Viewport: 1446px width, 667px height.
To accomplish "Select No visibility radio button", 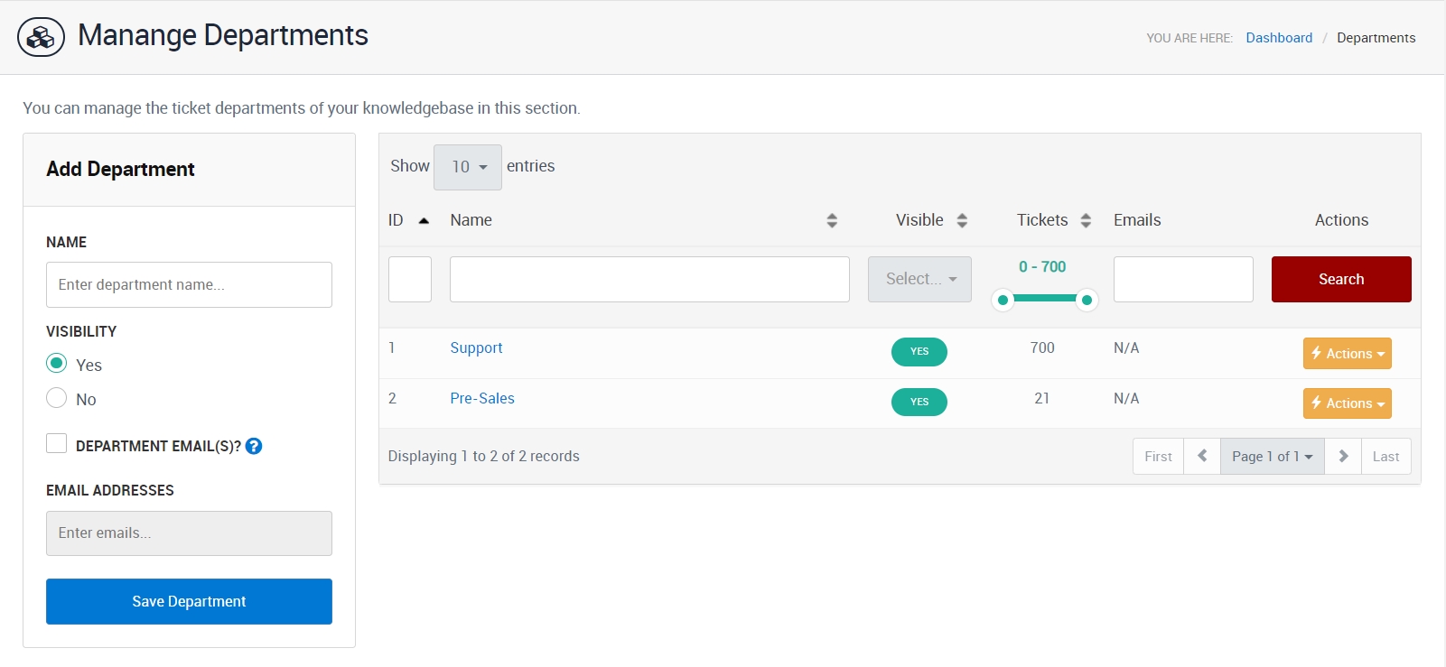I will coord(57,398).
